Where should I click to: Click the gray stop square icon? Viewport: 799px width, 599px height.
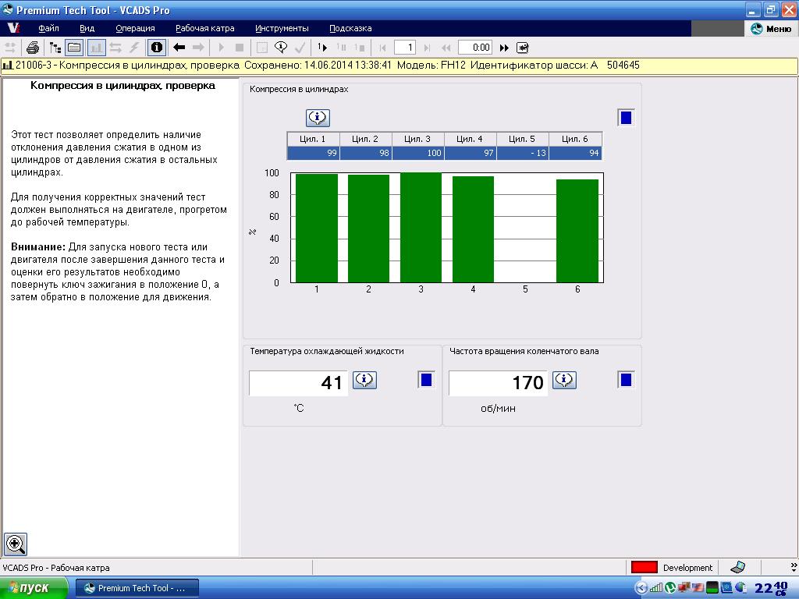pos(240,48)
